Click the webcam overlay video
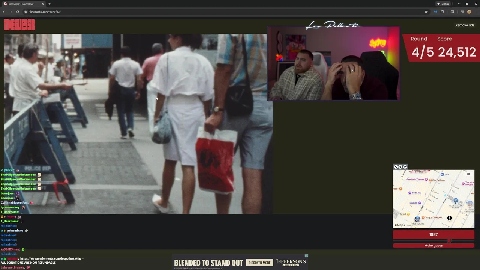This screenshot has width=480, height=270. click(x=333, y=63)
